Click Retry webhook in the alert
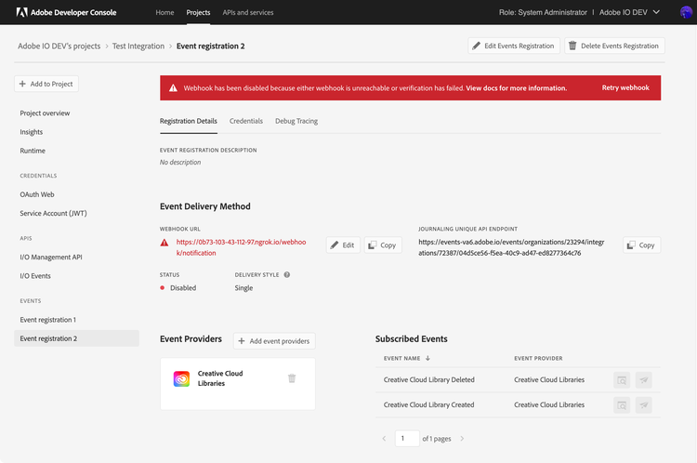The height and width of the screenshot is (463, 697). [625, 88]
